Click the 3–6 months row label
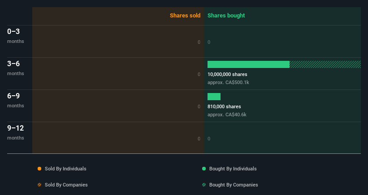The image size is (368, 195). [16, 68]
